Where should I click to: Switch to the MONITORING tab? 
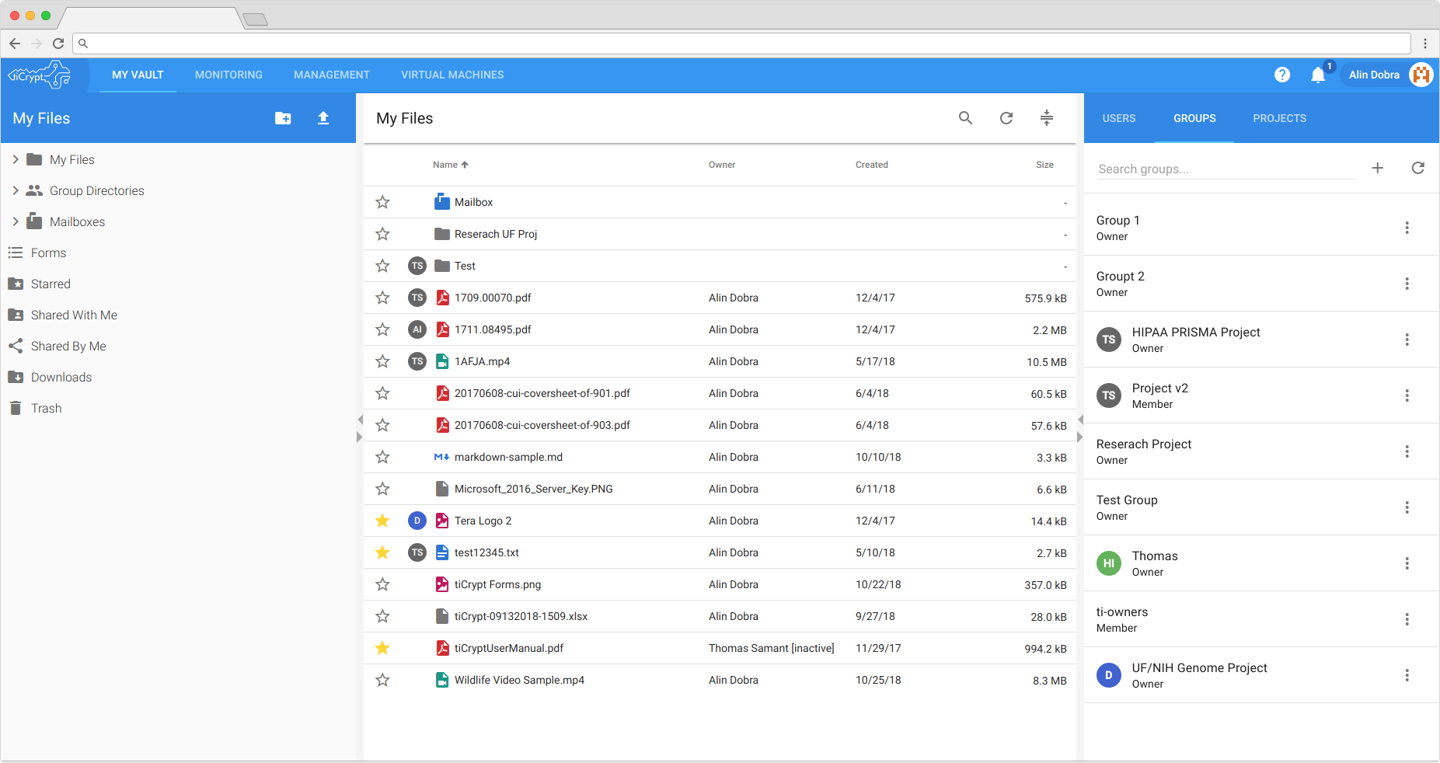pos(228,75)
